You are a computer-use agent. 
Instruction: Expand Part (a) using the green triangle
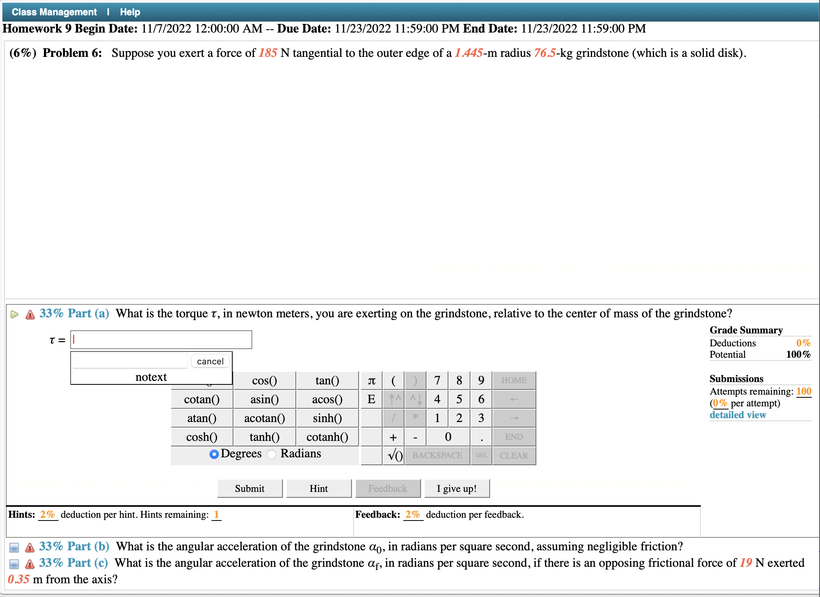pos(14,313)
